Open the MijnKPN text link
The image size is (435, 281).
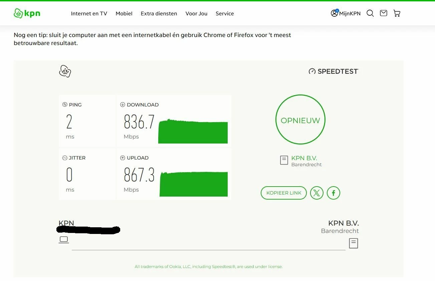[350, 14]
